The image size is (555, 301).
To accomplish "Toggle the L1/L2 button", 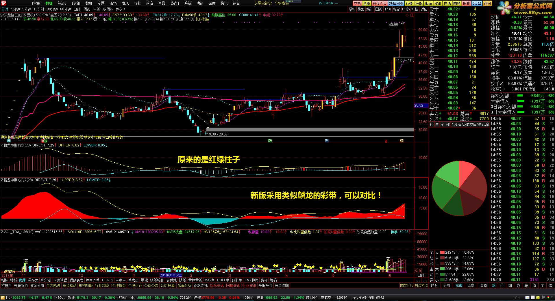I will [477, 3].
